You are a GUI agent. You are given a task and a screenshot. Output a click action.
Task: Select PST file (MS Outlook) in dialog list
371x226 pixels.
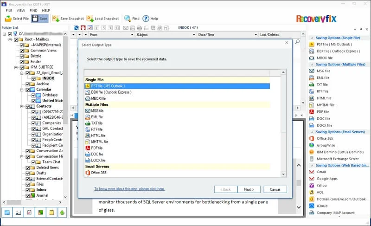point(177,86)
